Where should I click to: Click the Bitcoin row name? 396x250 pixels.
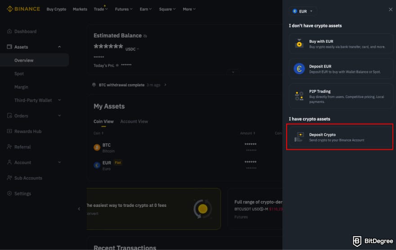(108, 151)
